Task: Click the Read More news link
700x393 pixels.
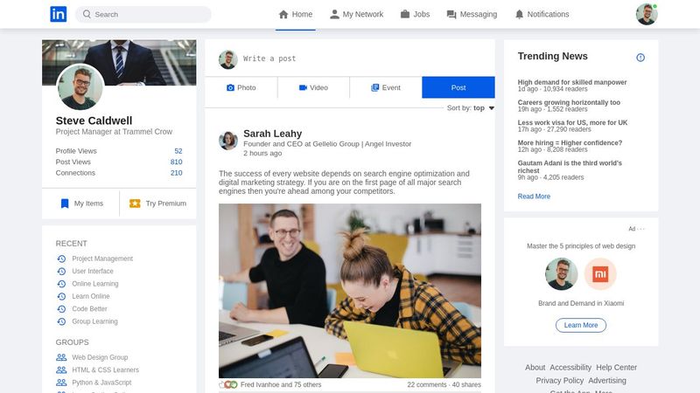Action: point(534,196)
